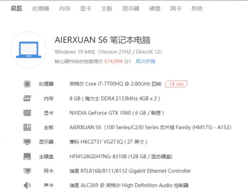Click the 内存 row label
The height and width of the screenshot is (195, 248).
49,99
